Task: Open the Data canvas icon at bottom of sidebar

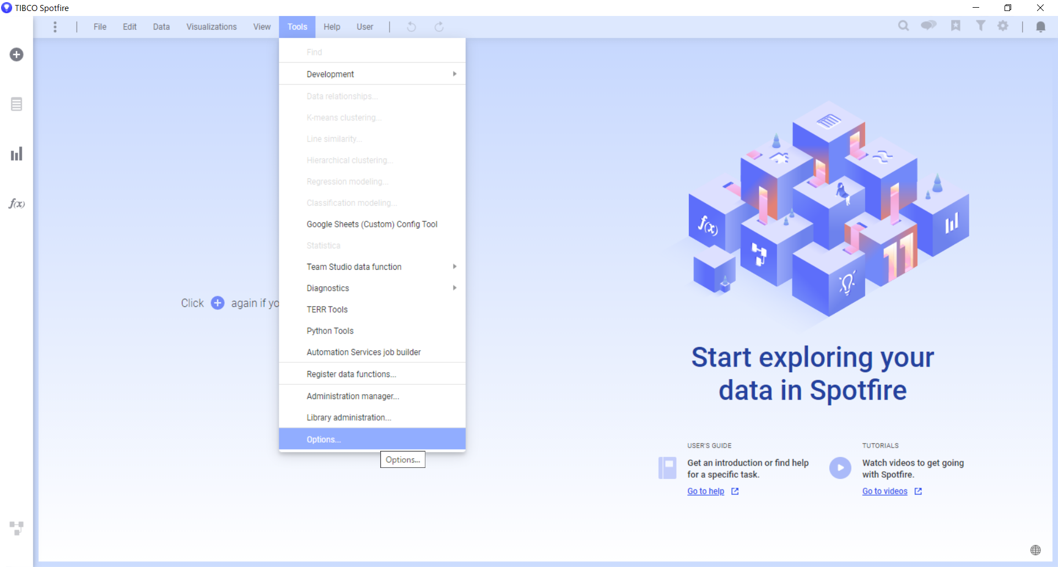Action: [x=17, y=528]
